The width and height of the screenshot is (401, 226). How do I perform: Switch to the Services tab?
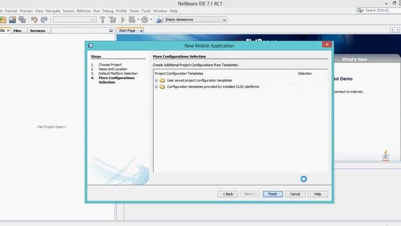[38, 31]
